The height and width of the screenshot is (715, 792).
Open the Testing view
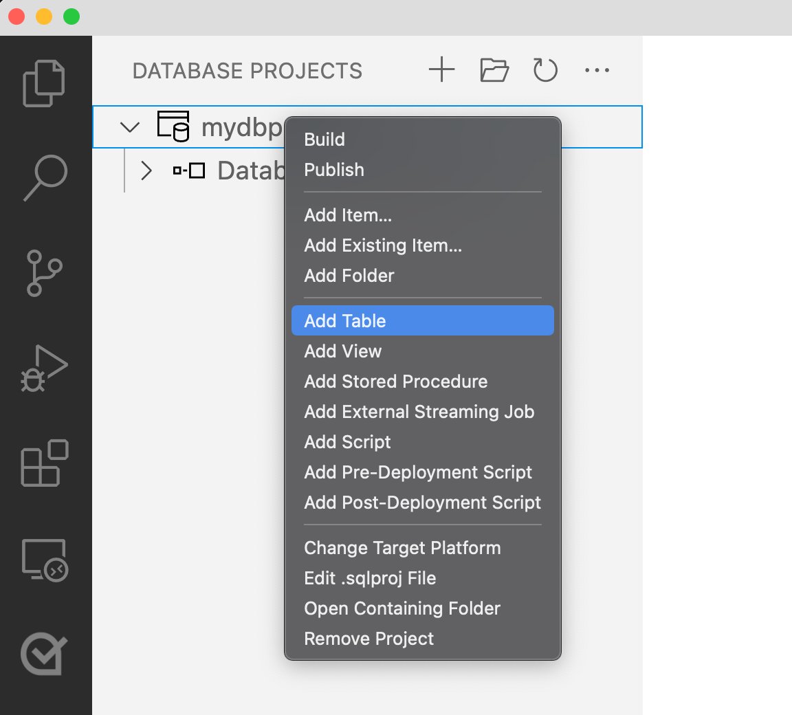pyautogui.click(x=45, y=654)
